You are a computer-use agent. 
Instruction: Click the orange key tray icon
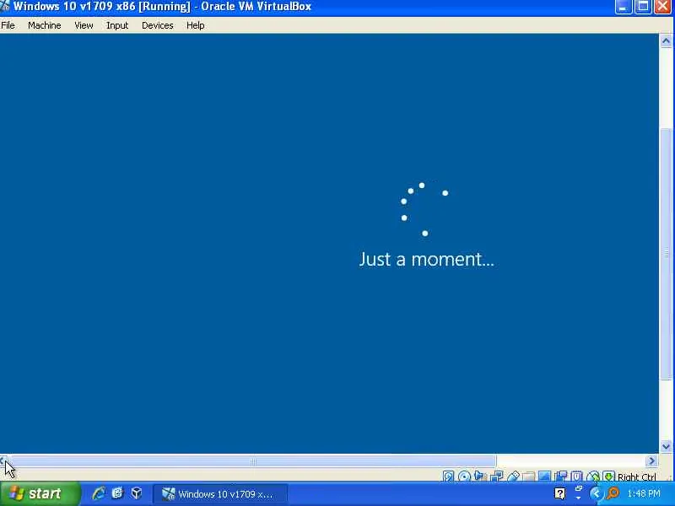(613, 493)
